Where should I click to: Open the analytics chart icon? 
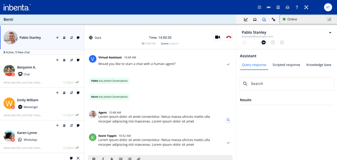pos(246,19)
